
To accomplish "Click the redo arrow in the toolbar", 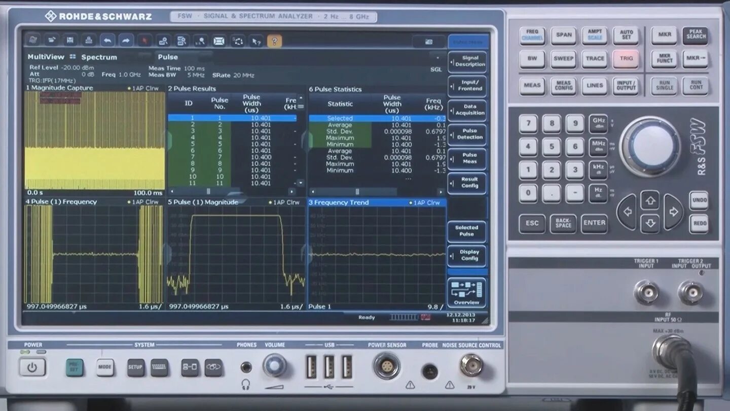I will click(x=126, y=40).
